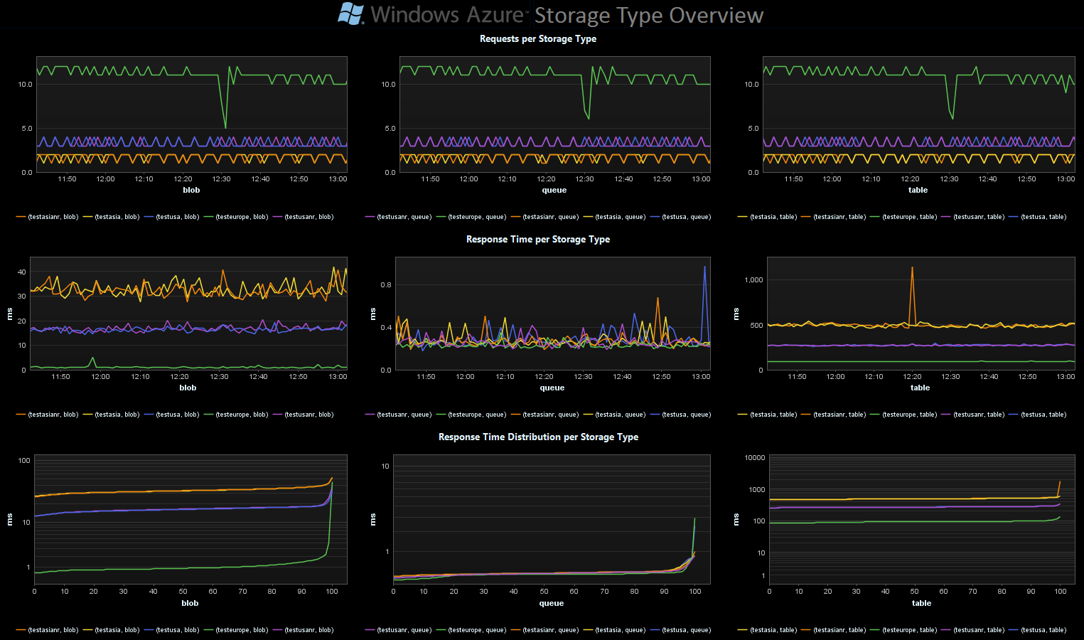Select (testasia, blob) legend under distribution chart

click(112, 630)
